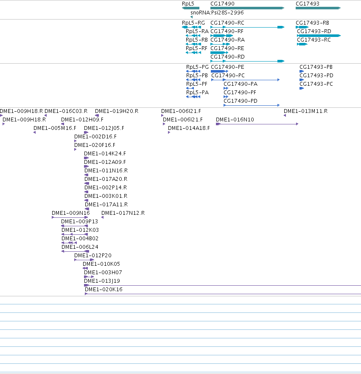Select EST DME1-012P20 label

(93, 256)
